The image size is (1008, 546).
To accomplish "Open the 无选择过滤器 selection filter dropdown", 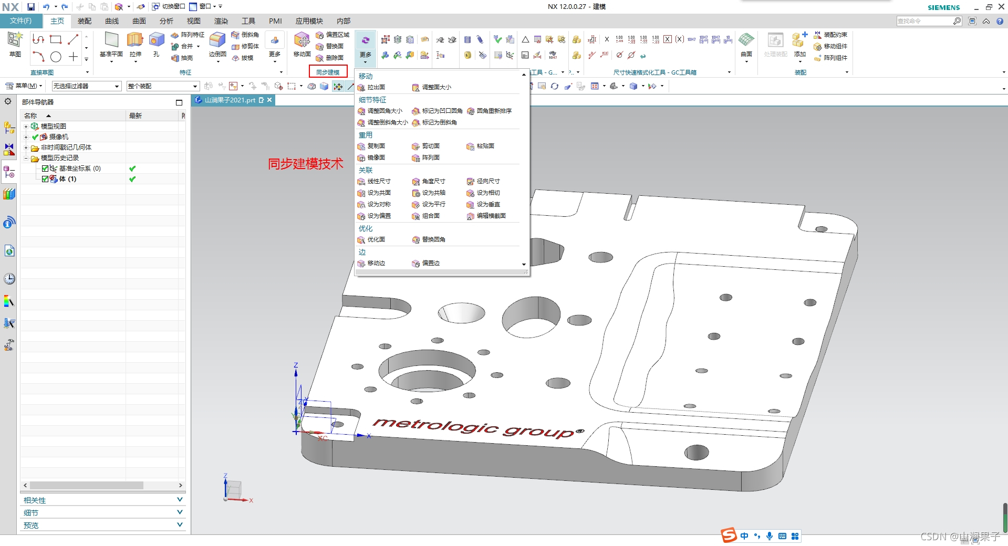I will click(87, 86).
